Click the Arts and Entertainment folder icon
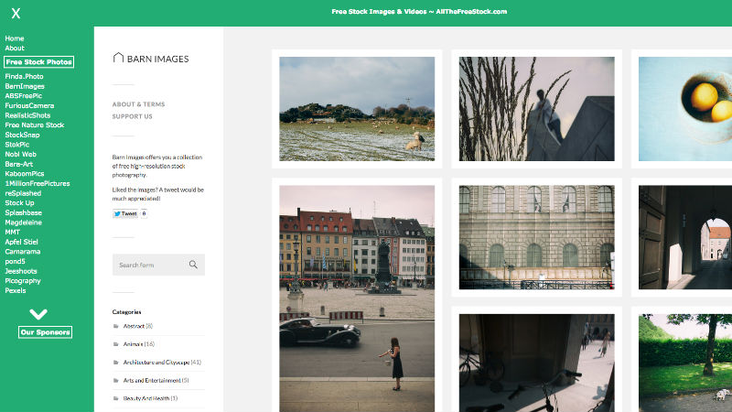Screen dimensions: 732x412 click(x=116, y=380)
